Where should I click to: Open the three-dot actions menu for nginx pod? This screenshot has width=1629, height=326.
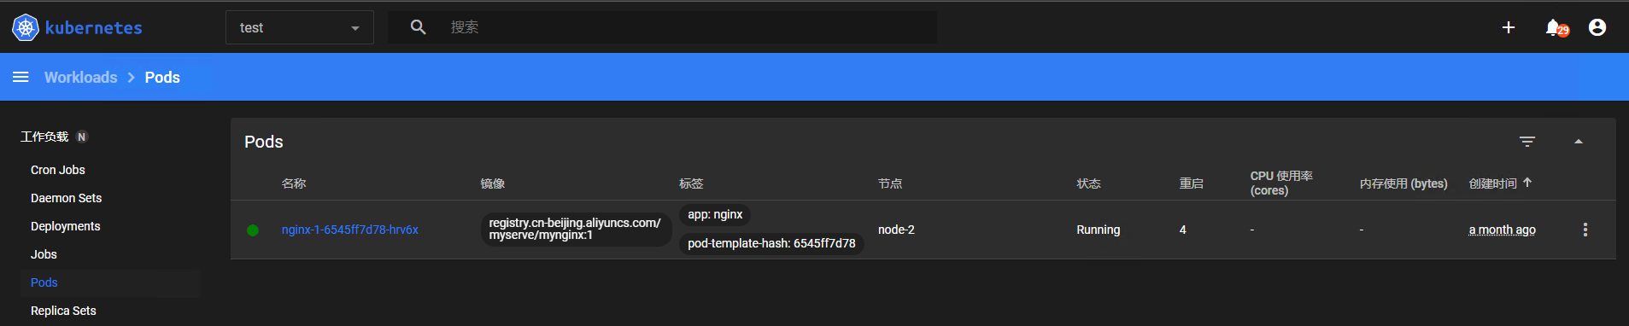pos(1585,230)
